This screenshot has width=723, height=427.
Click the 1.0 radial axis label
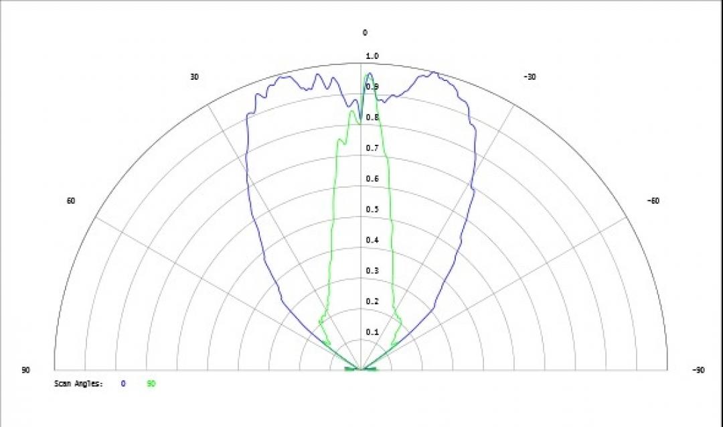click(372, 56)
